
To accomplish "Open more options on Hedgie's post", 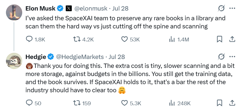I will tap(232, 57).
